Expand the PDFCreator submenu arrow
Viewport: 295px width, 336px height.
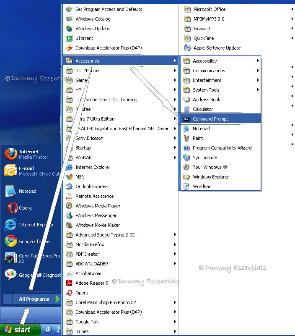[175, 254]
